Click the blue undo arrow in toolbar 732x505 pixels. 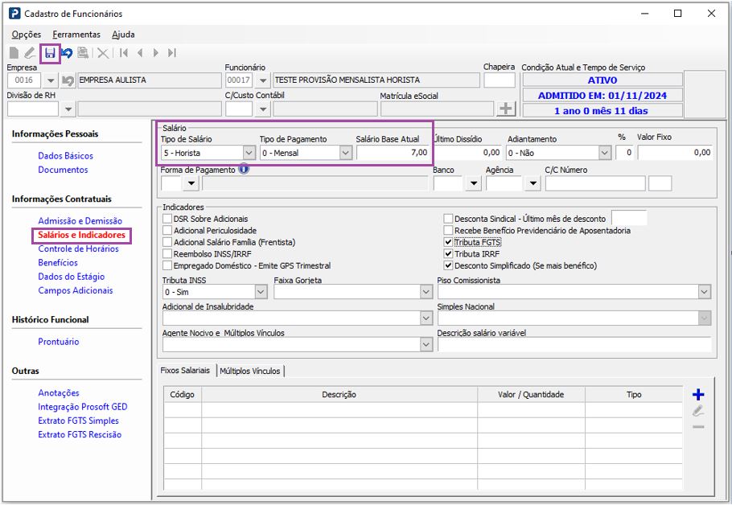point(67,53)
